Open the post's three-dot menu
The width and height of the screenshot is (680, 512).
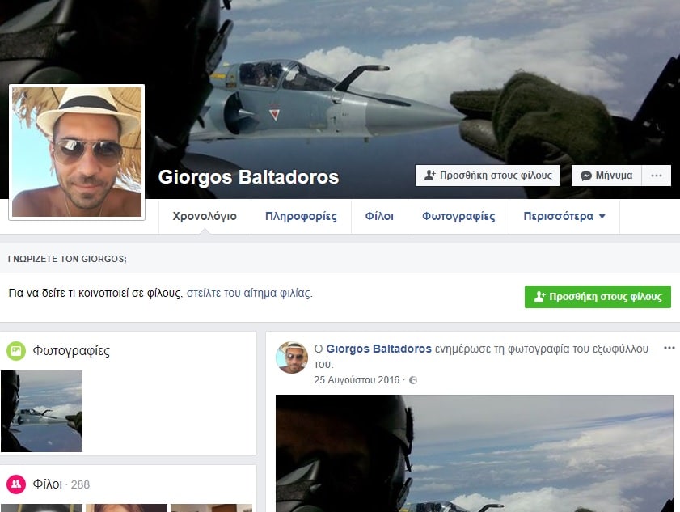(669, 348)
